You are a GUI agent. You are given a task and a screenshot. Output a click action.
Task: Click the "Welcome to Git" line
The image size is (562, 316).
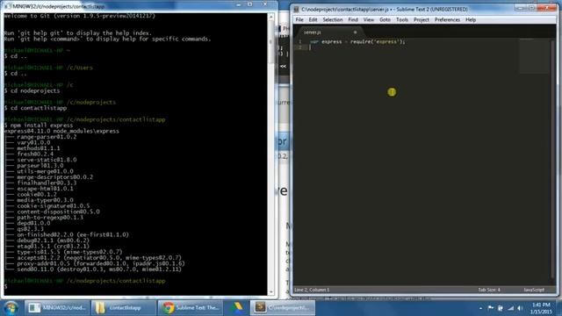(x=80, y=16)
